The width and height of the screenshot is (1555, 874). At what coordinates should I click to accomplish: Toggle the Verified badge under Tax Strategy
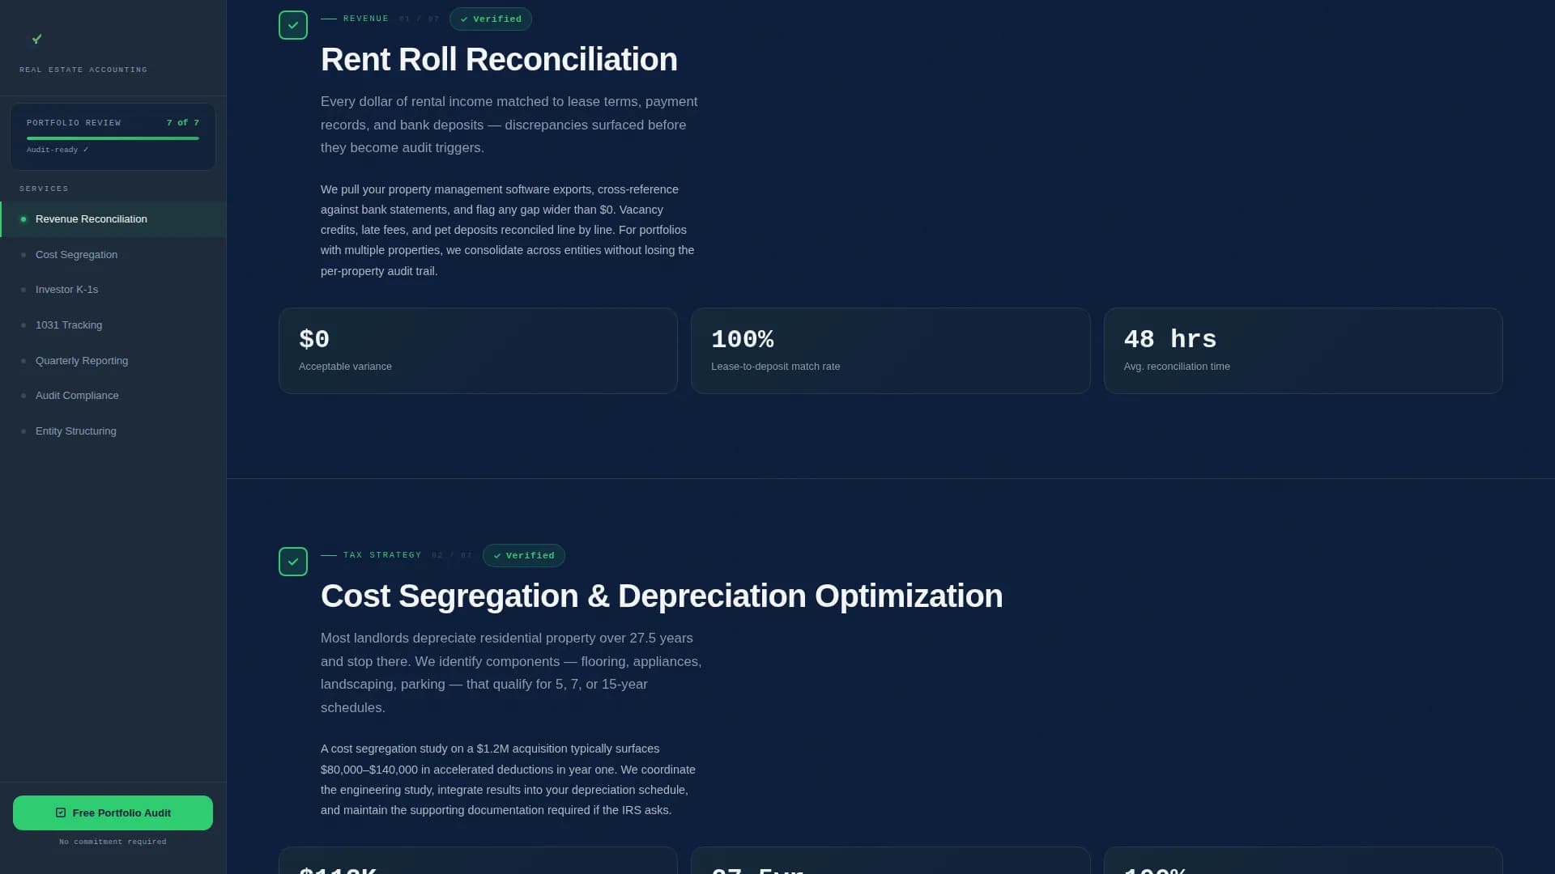[523, 555]
